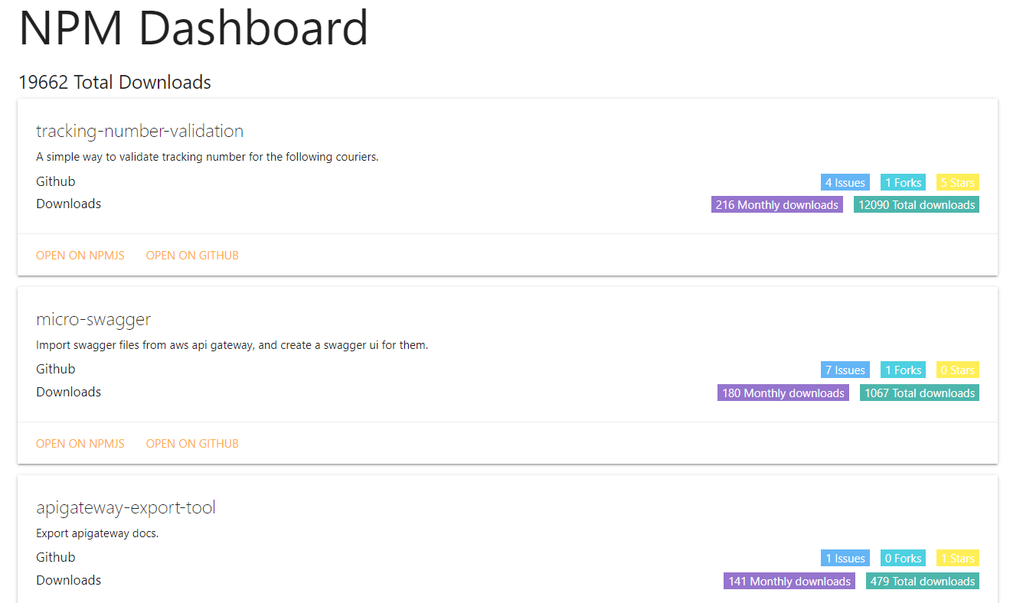Select the micro-swagger package title

(93, 319)
